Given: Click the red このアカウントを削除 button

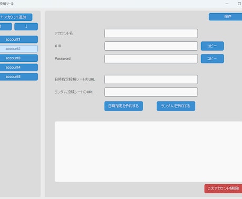Looking at the screenshot, I should (223, 189).
